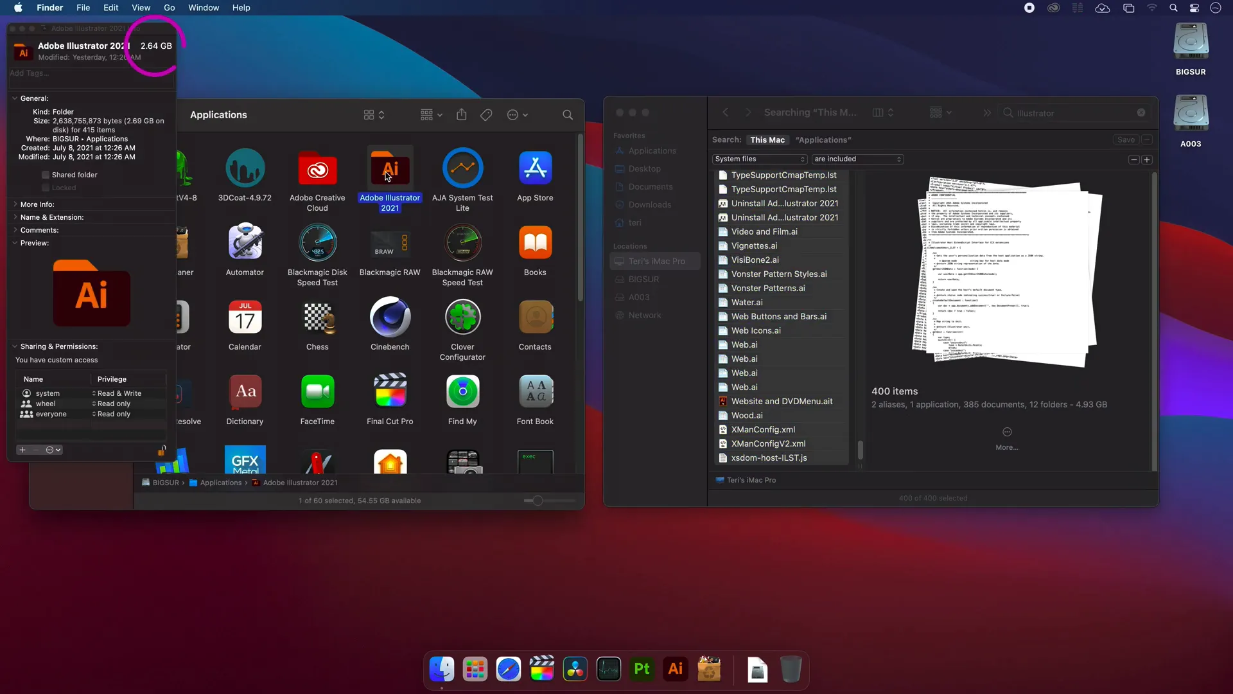Image resolution: width=1233 pixels, height=694 pixels.
Task: Drag icon size slider in Applications window
Action: 538,500
